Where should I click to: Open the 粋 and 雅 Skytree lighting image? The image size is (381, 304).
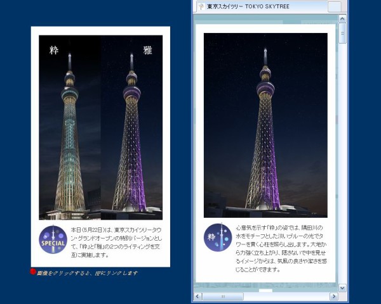click(x=100, y=127)
